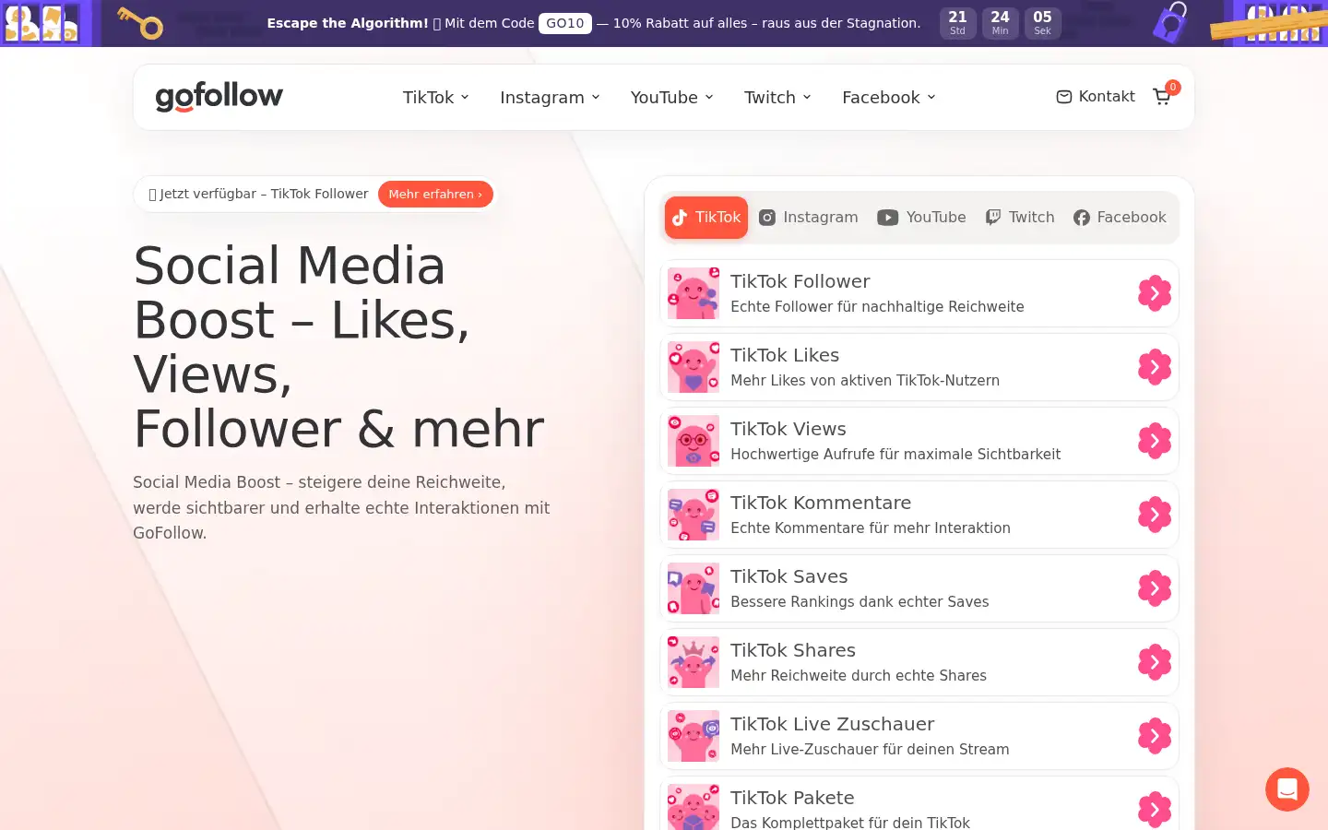Click the arrow icon on TikTok Kommentare row
This screenshot has height=830, width=1328.
1155,515
